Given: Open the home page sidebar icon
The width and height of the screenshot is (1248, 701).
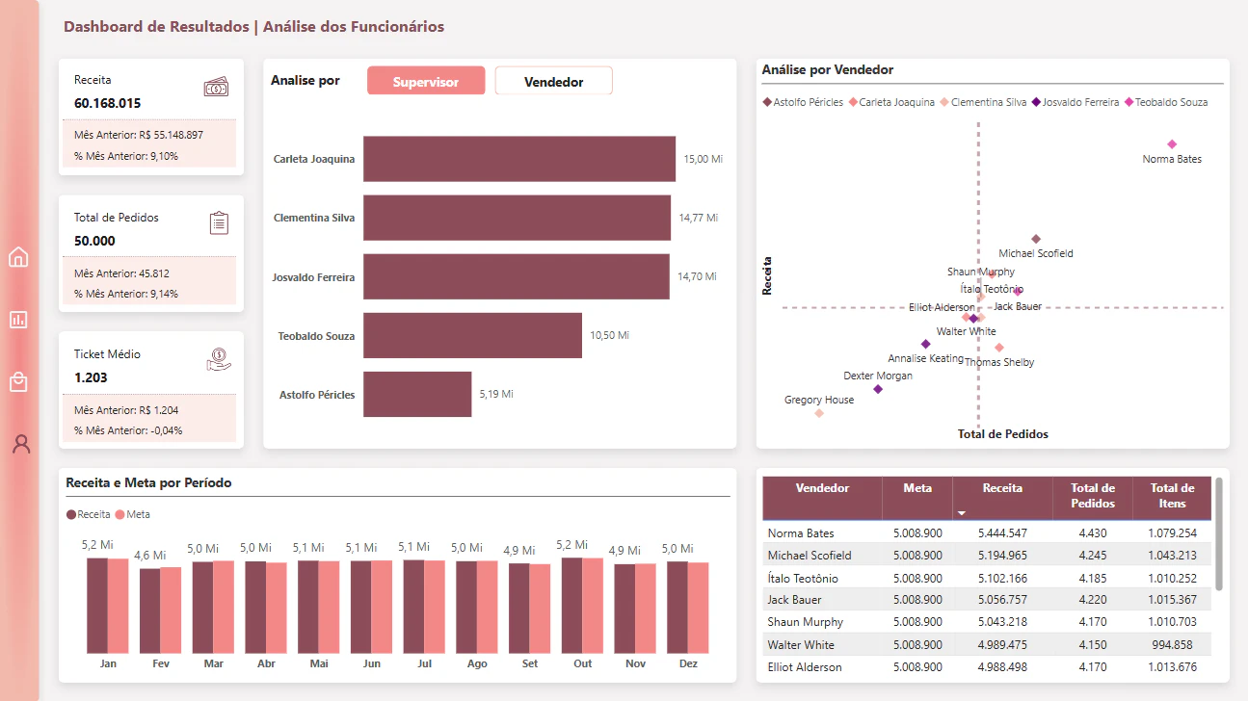Looking at the screenshot, I should [18, 257].
